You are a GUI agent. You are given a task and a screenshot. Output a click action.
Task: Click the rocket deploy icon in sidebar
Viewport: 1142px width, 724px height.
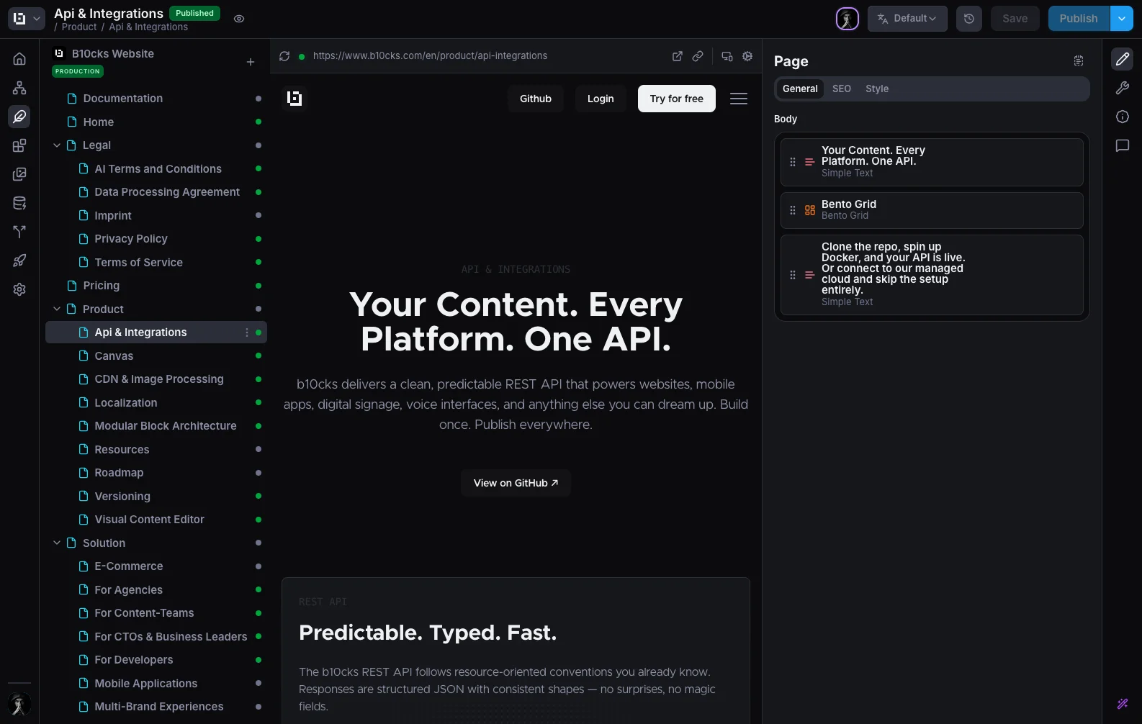coord(19,261)
